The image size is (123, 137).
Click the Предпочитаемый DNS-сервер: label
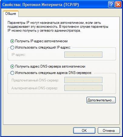pyautogui.click(x=35, y=80)
